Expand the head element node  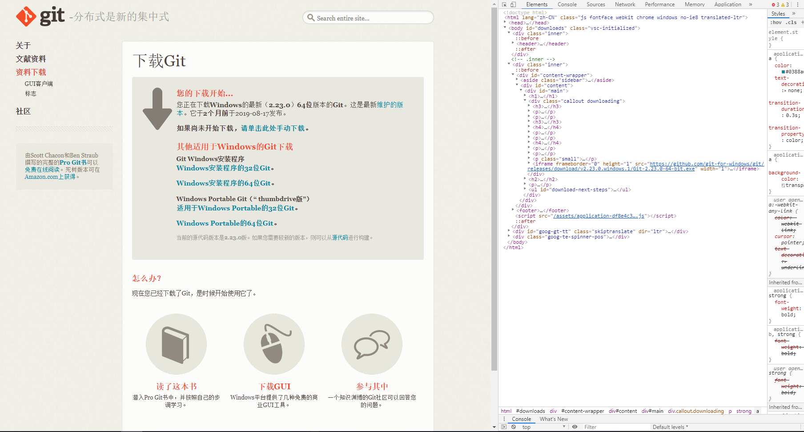(505, 22)
